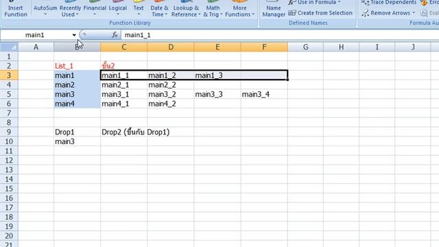Click cell main1_1

pos(123,75)
